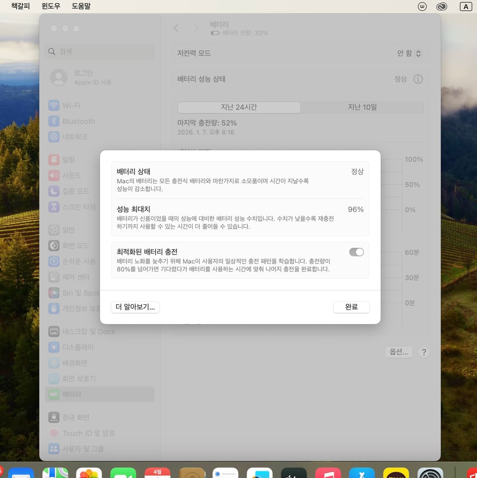The width and height of the screenshot is (477, 478).
Task: Click the forward navigation chevron
Action: [196, 28]
